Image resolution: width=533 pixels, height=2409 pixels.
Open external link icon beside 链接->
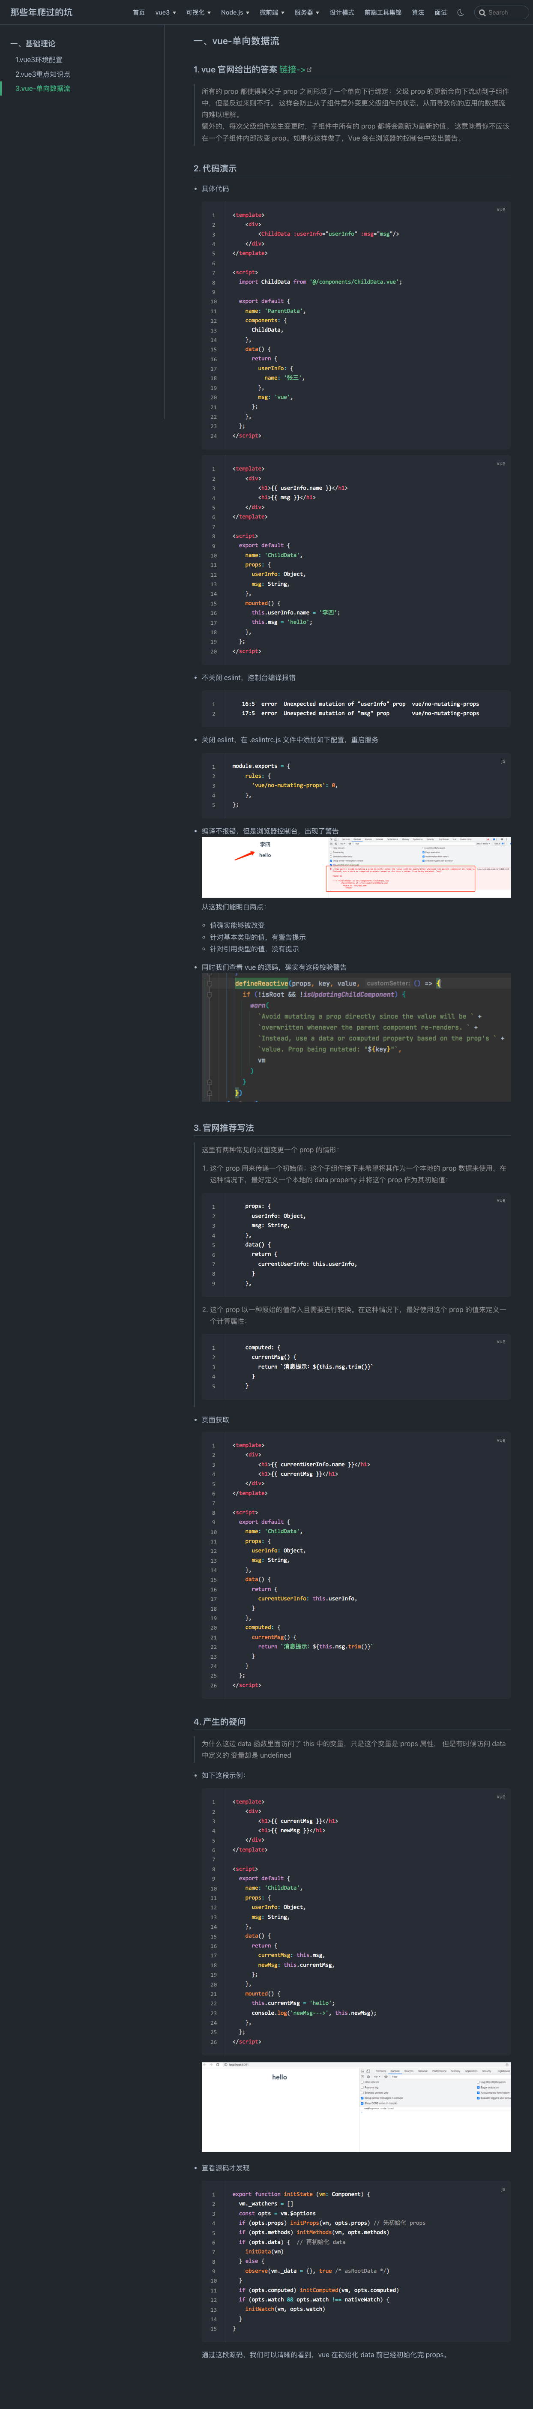click(x=309, y=69)
